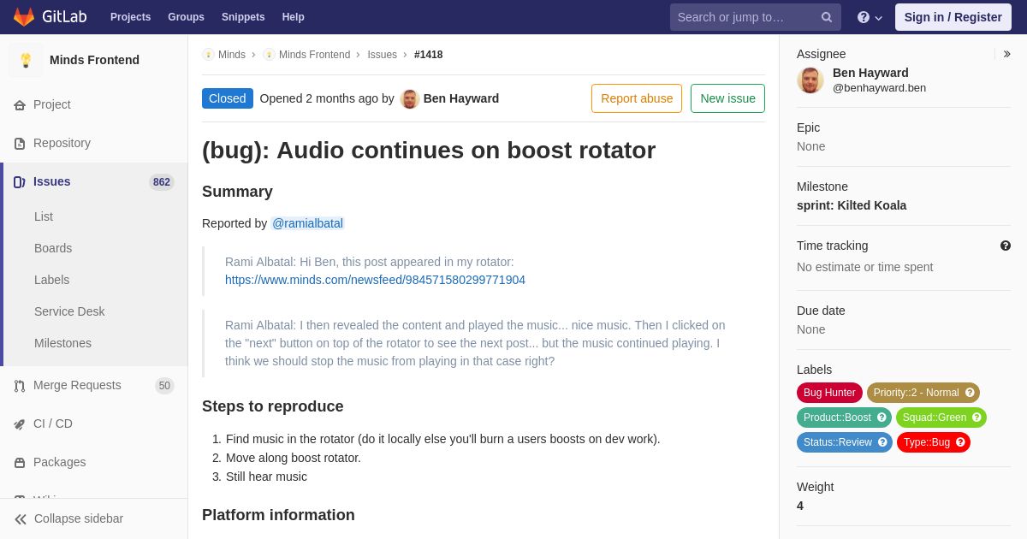This screenshot has height=539, width=1027.
Task: Click the Merge Requests icon
Action: [x=20, y=386]
